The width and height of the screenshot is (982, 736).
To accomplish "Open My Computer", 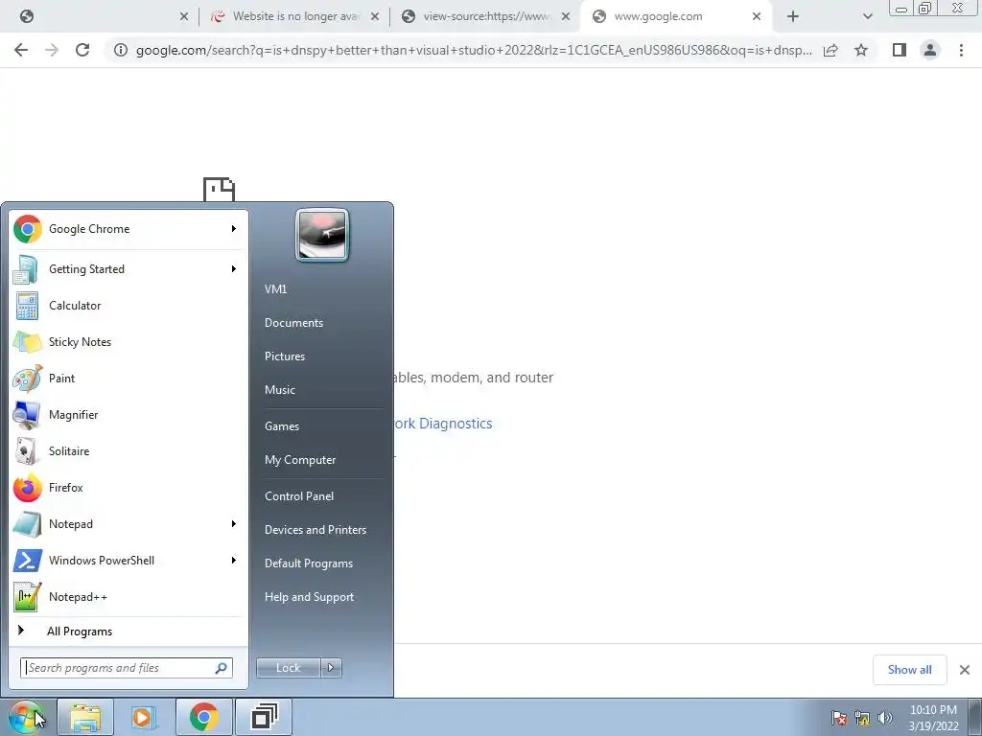I will [300, 460].
